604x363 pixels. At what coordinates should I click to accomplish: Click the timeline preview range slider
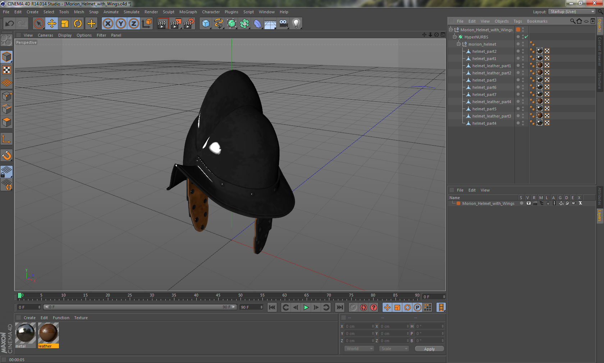click(140, 307)
